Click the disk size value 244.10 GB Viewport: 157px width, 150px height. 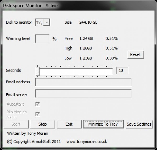88,22
